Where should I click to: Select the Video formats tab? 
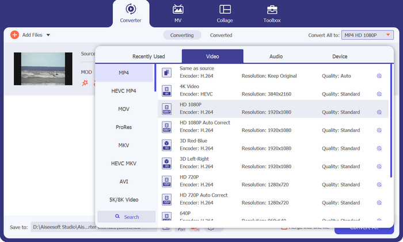[x=212, y=56]
